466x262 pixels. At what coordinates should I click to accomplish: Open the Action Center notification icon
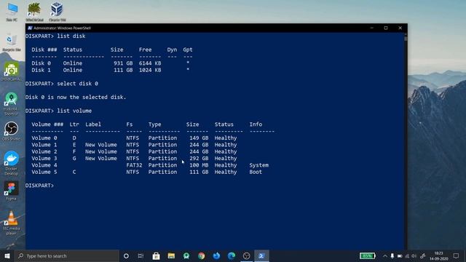click(457, 255)
